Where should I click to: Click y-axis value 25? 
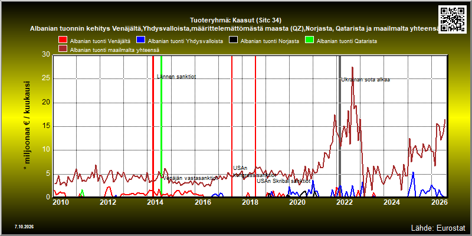(46, 78)
